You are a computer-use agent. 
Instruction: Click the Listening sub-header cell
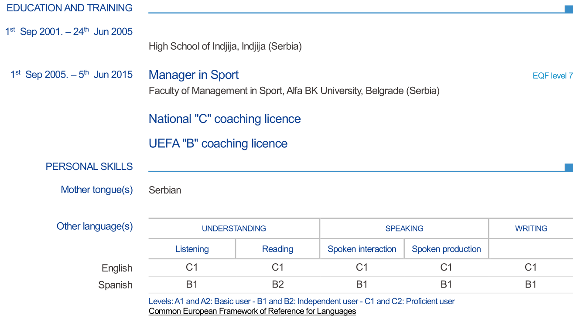(x=192, y=249)
